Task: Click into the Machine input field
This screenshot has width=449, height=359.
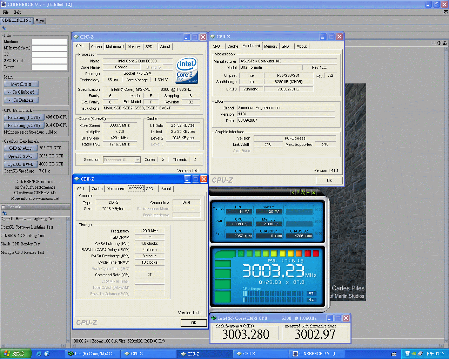Action: pos(49,42)
